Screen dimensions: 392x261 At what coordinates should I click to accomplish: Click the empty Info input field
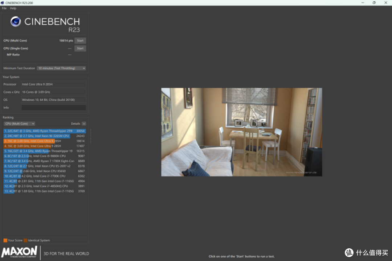click(53, 108)
